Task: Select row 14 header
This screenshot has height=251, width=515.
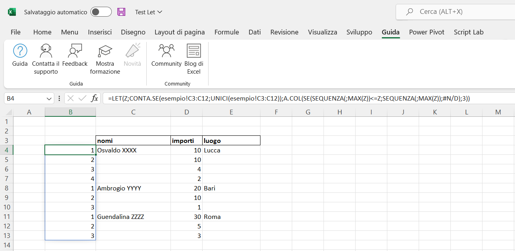Action: pos(6,245)
